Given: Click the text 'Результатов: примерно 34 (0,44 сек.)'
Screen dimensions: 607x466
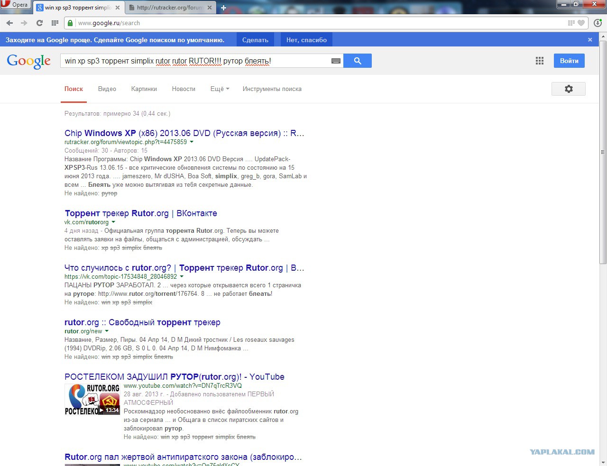Looking at the screenshot, I should pos(117,113).
